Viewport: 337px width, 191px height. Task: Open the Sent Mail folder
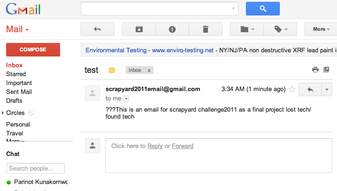pos(19,92)
